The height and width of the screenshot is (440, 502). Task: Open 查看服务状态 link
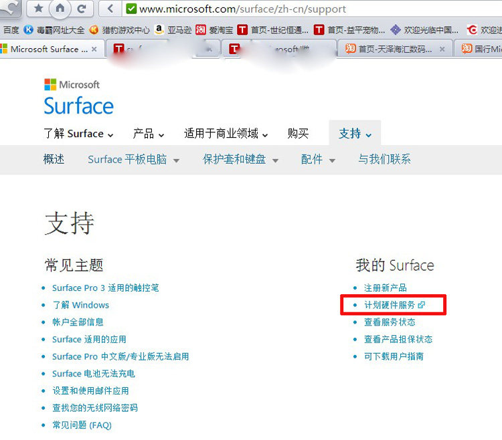point(390,322)
